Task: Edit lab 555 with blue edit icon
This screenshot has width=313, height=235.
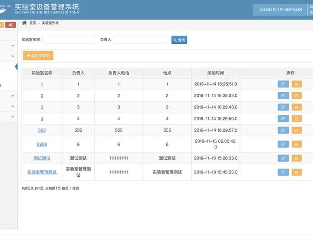Action: (283, 130)
